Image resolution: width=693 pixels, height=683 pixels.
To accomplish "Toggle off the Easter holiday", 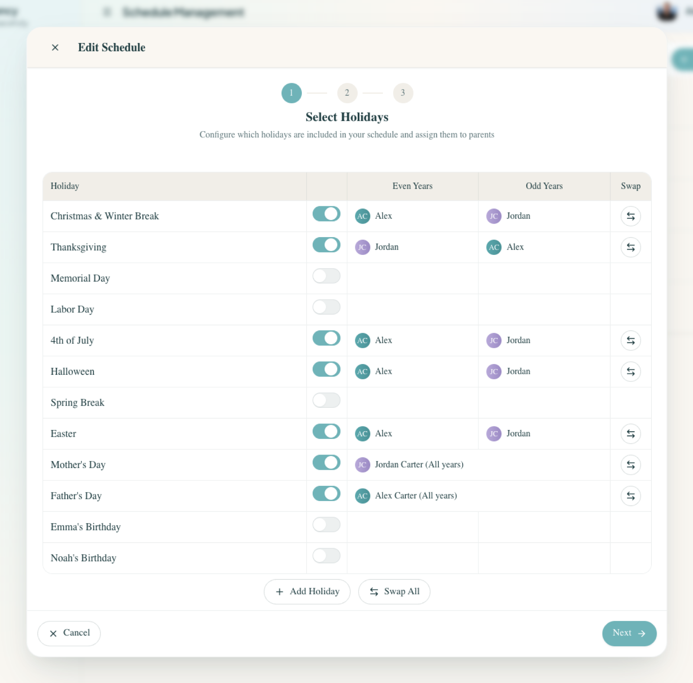I will (x=326, y=431).
